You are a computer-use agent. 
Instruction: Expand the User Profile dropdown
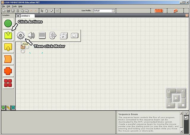[113, 11]
